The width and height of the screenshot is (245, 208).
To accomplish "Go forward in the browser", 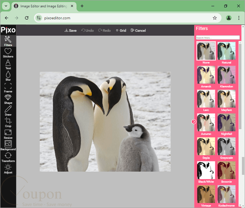I will point(16,18).
